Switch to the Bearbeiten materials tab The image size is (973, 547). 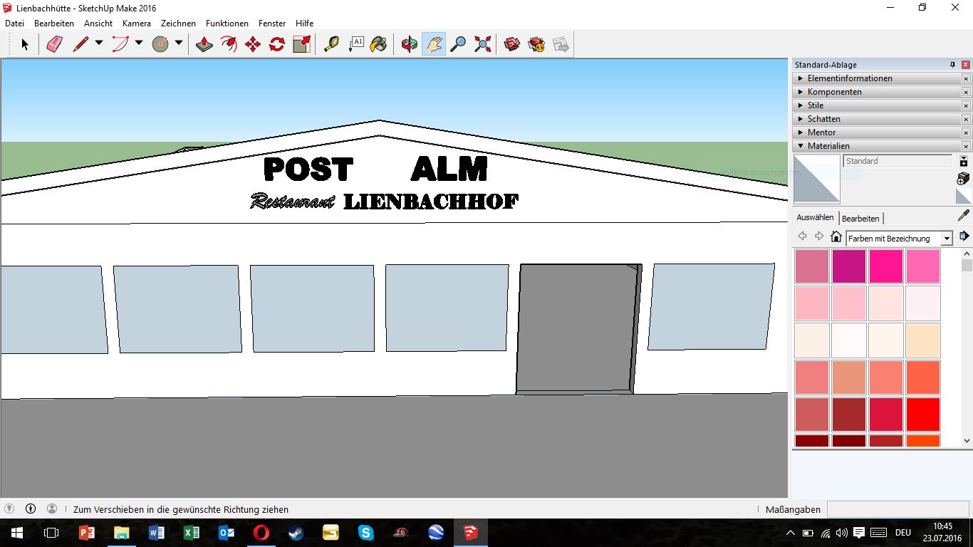pos(860,219)
